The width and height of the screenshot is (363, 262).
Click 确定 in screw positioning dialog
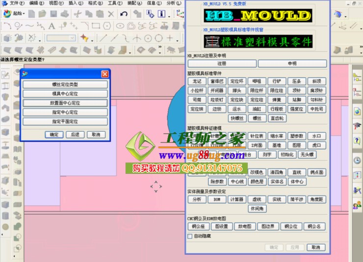point(54,135)
